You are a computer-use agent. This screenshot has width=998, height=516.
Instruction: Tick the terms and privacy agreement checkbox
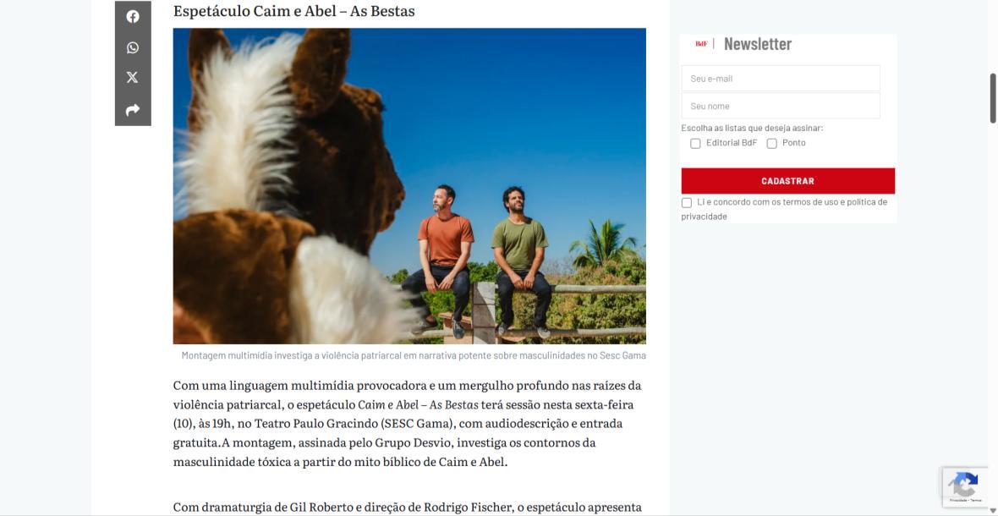[687, 203]
